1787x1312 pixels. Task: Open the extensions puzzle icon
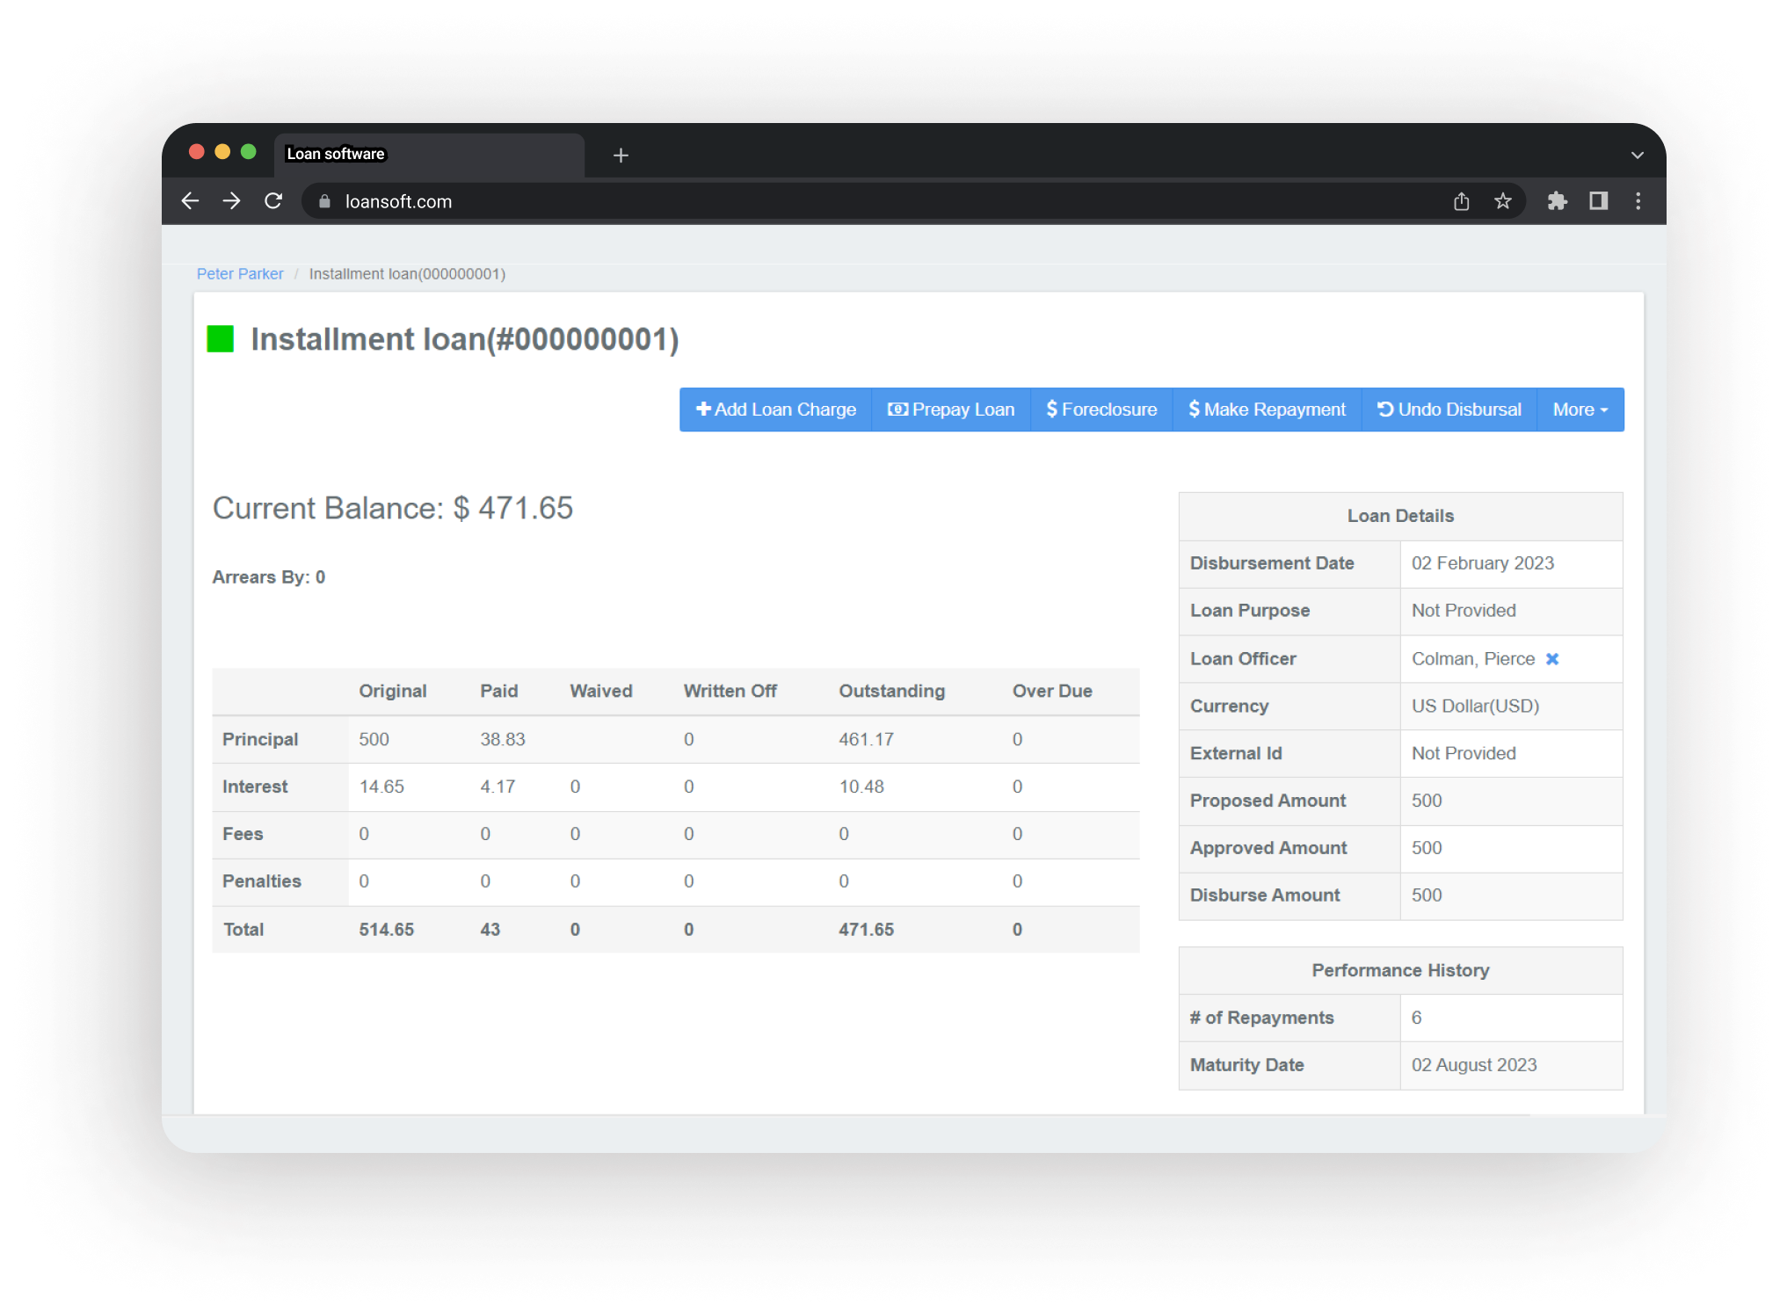[x=1557, y=201]
